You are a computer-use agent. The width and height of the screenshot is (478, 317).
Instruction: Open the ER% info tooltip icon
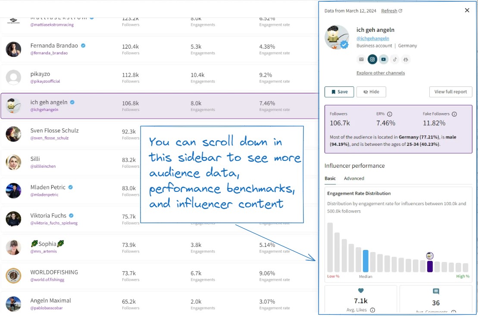coord(389,114)
